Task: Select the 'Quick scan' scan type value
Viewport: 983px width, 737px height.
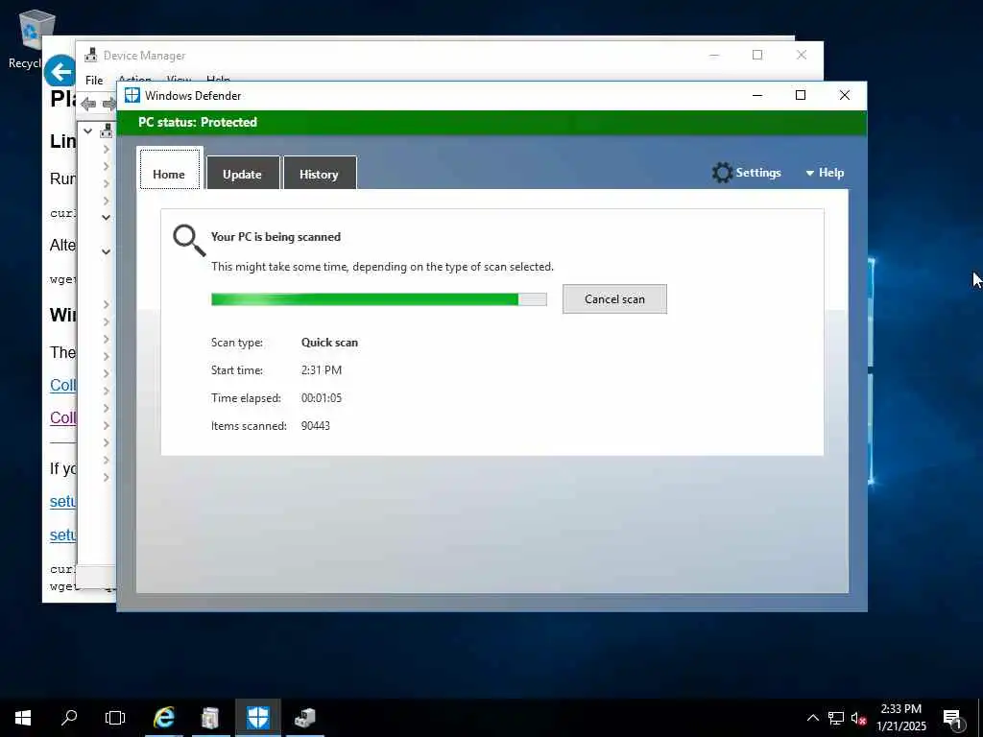Action: click(329, 343)
